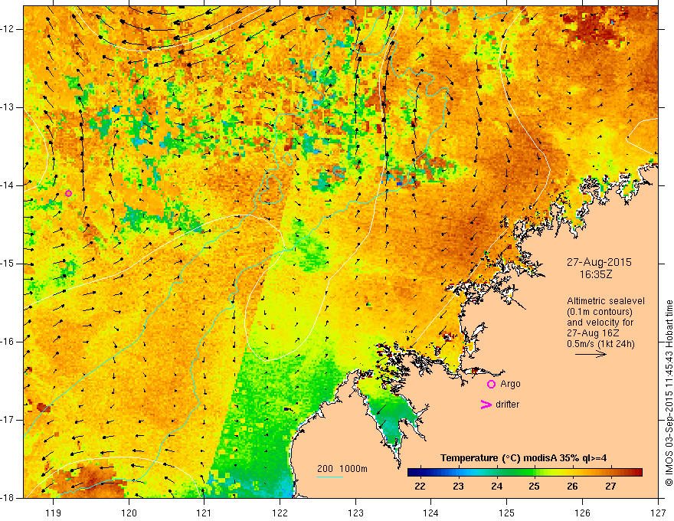Click longitude axis label 125
This screenshot has width=674, height=521.
point(507,513)
